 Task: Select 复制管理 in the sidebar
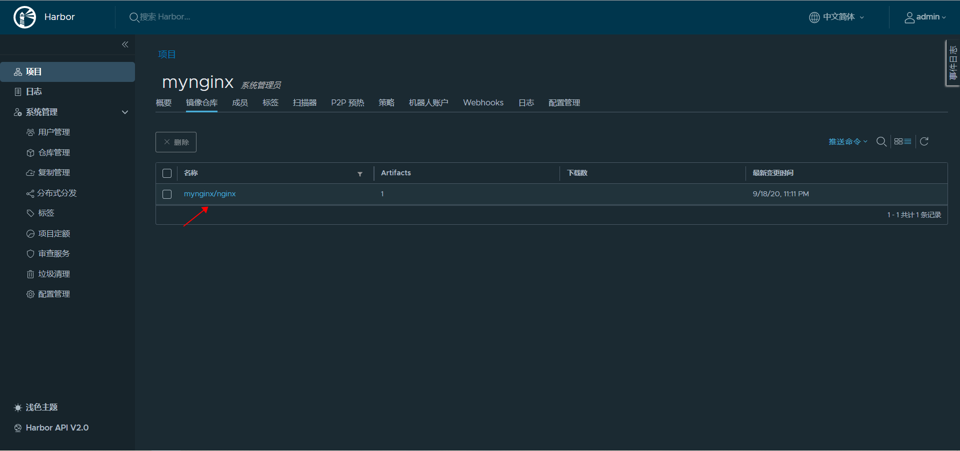(54, 173)
